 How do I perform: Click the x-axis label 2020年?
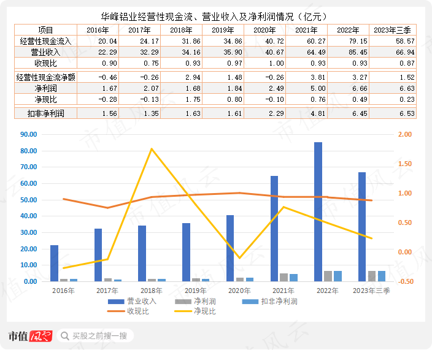pyautogui.click(x=239, y=291)
